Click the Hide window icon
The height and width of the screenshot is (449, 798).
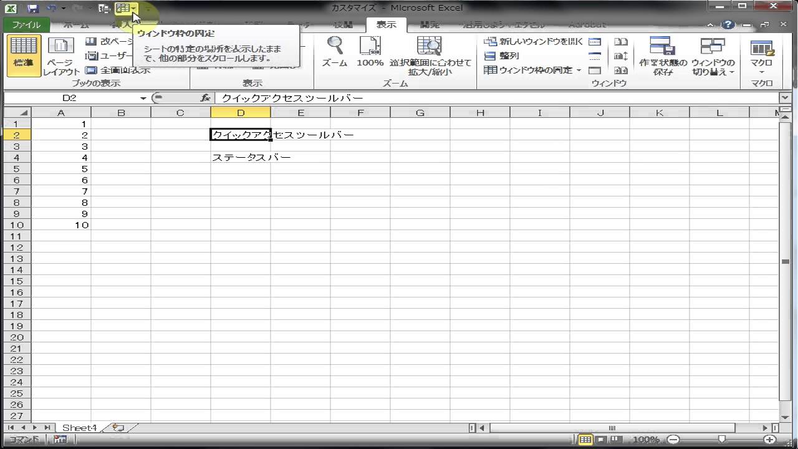(x=595, y=56)
